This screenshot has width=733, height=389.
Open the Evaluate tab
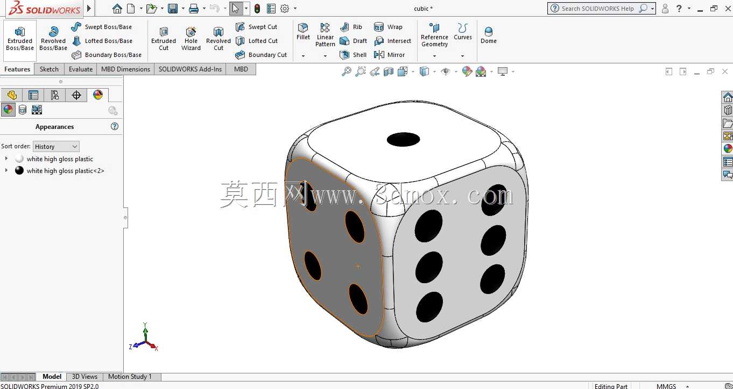(x=81, y=69)
